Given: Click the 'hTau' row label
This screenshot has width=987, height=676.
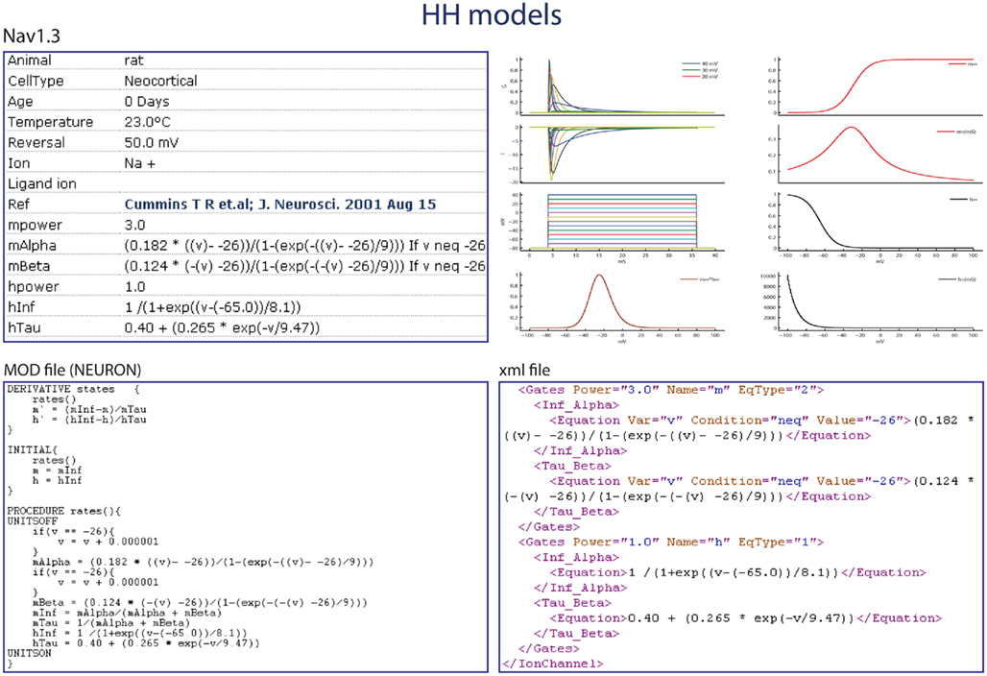Looking at the screenshot, I should [24, 328].
